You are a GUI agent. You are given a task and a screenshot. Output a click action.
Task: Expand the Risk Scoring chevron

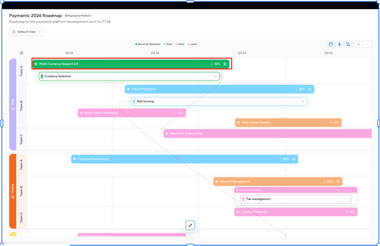coord(303,101)
